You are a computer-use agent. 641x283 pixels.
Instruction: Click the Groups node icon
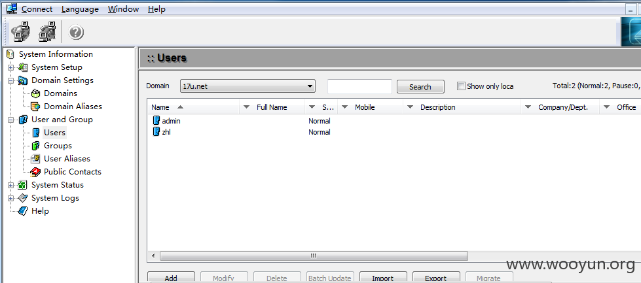coord(36,146)
